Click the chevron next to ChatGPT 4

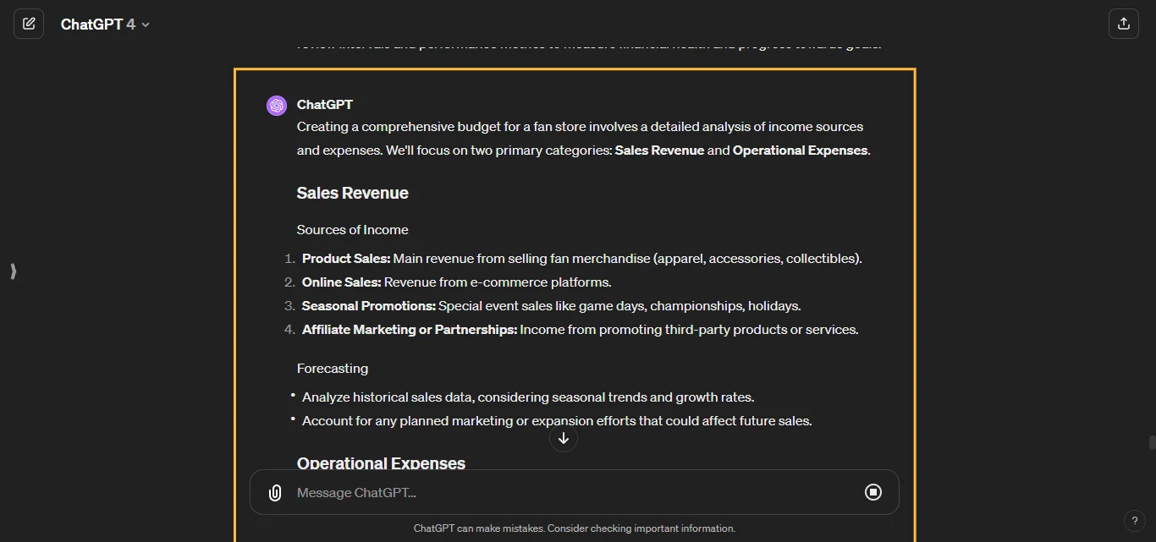coord(144,25)
